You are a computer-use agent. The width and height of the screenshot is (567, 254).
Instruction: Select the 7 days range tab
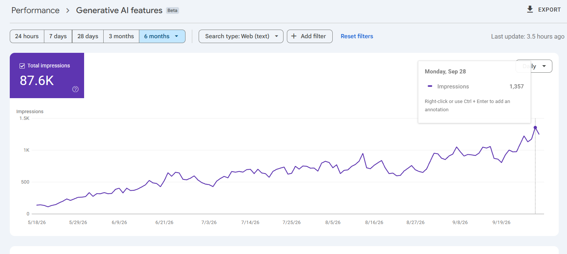(58, 36)
